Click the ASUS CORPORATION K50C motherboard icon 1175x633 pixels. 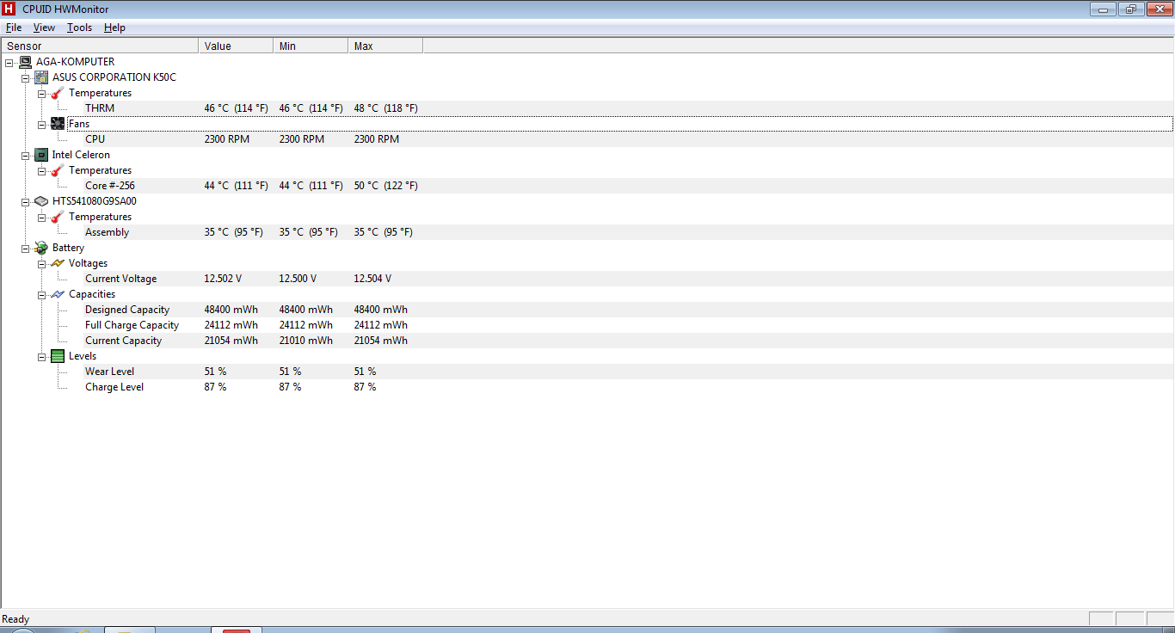[41, 77]
